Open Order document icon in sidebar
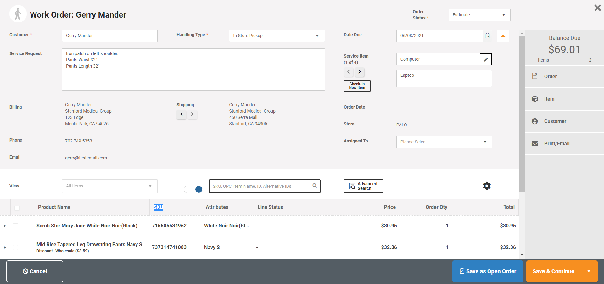This screenshot has height=284, width=604. (535, 76)
